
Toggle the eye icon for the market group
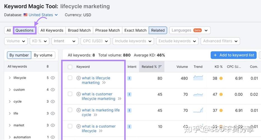pyautogui.click(x=53, y=125)
